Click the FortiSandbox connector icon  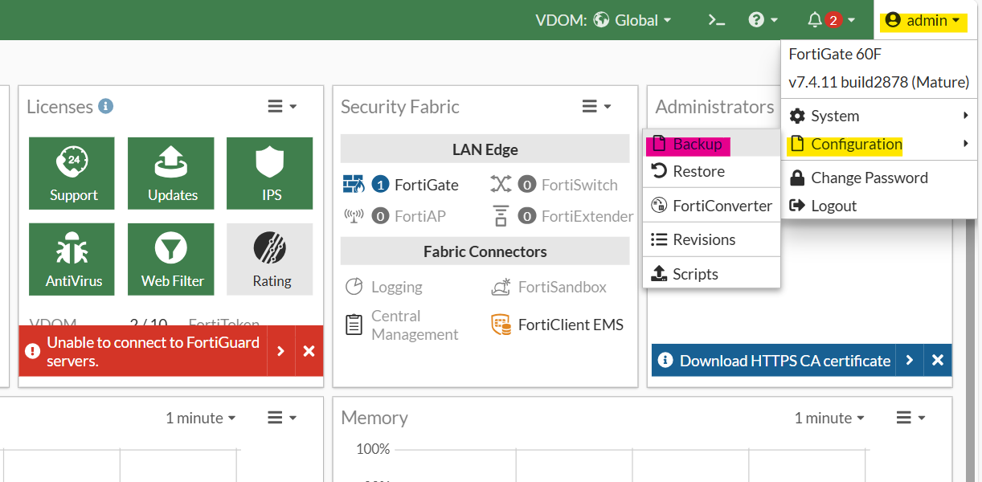(501, 287)
